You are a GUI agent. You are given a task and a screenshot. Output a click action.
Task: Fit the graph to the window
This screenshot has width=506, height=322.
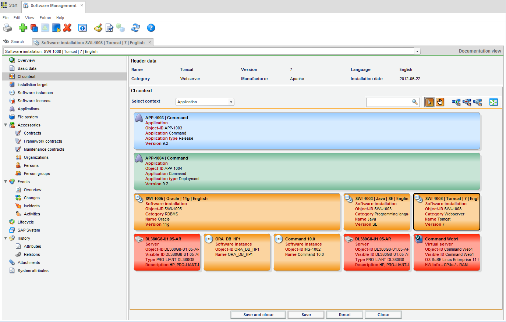493,102
